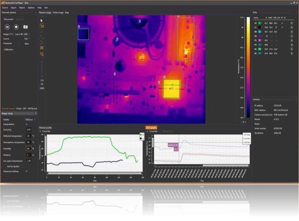Select the line ROI tool
The height and width of the screenshot is (221, 299).
tap(42, 37)
